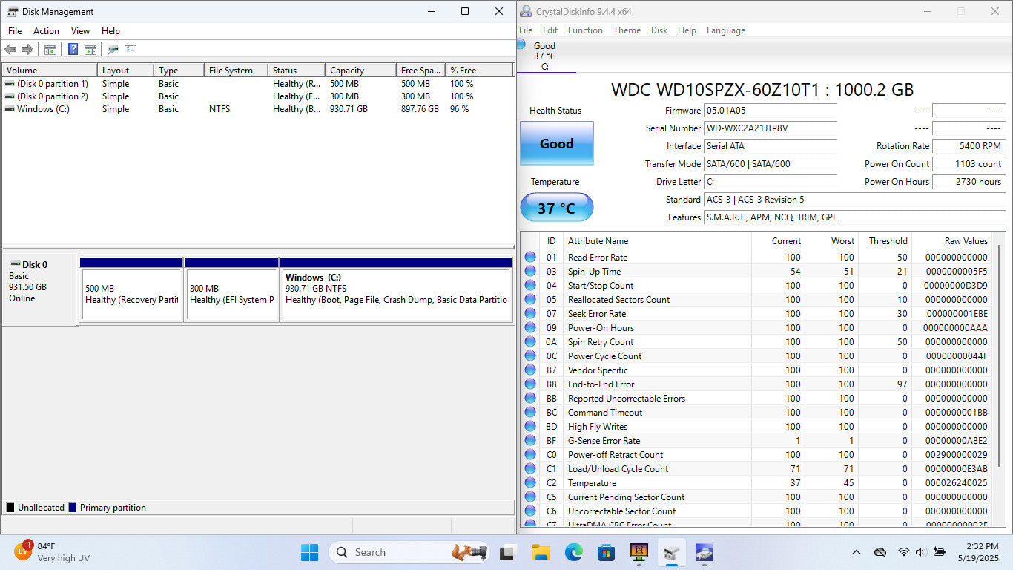Viewport: 1013px width, 570px height.
Task: Click the Show/Hide Console Tree toolbar icon
Action: pyautogui.click(x=50, y=50)
